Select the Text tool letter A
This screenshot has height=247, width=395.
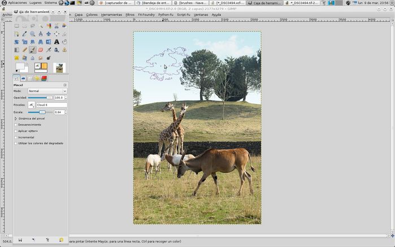pos(57,42)
